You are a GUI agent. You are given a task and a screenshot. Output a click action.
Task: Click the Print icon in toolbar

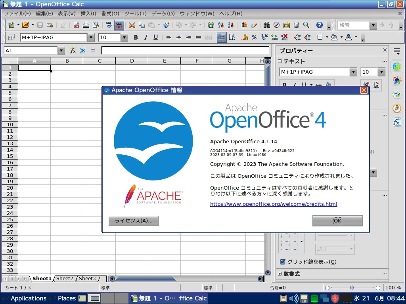(86, 25)
